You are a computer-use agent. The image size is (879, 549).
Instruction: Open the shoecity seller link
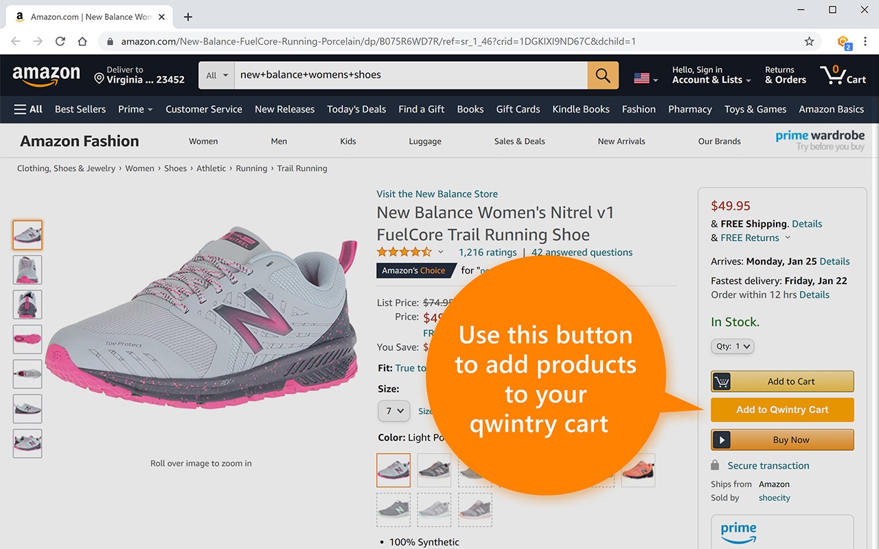click(x=775, y=498)
